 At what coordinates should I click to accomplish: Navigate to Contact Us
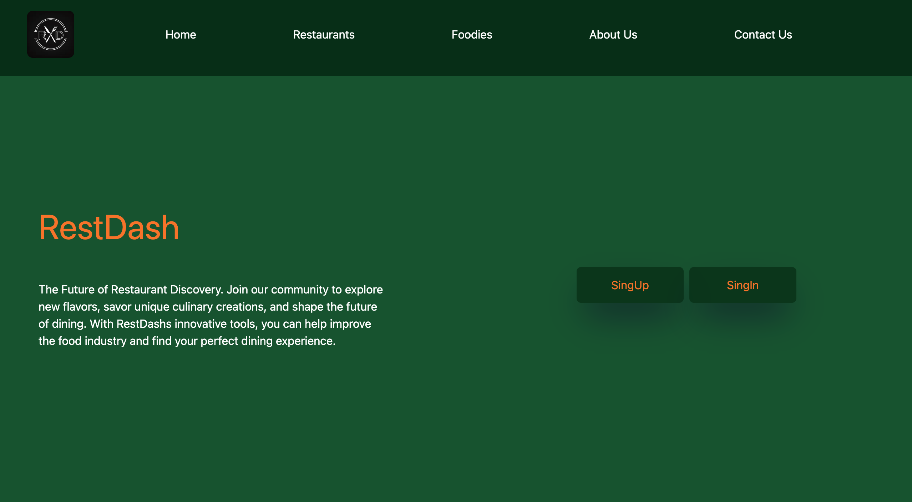point(763,35)
